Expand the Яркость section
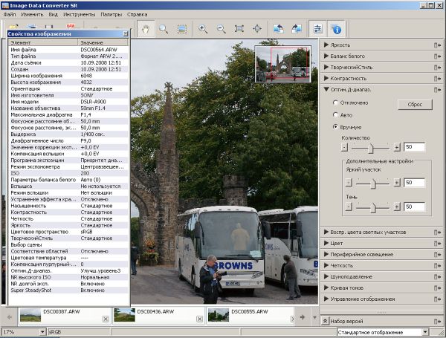 [326, 45]
